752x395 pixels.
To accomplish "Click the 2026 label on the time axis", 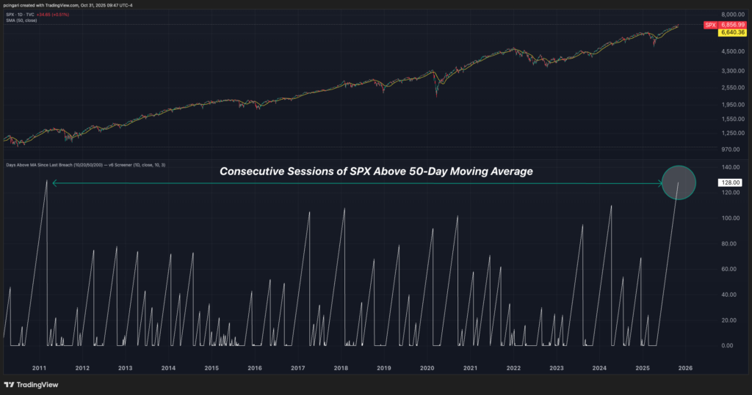I will click(685, 368).
